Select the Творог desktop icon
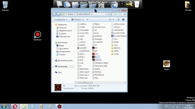 point(167,65)
